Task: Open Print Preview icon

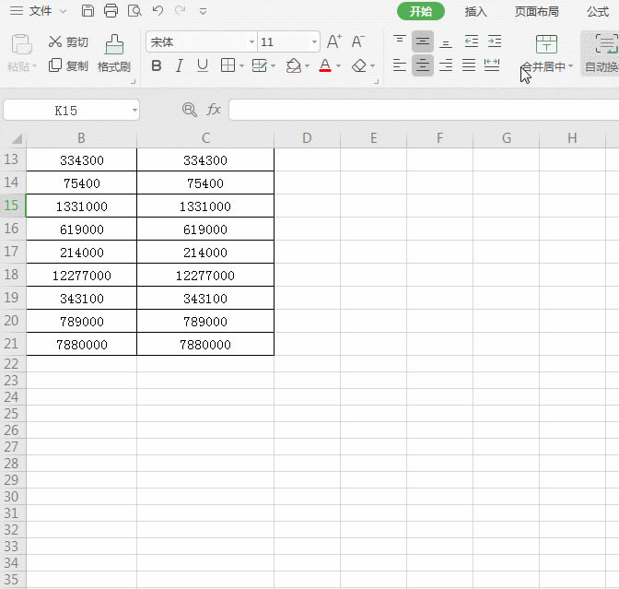Action: click(x=134, y=11)
